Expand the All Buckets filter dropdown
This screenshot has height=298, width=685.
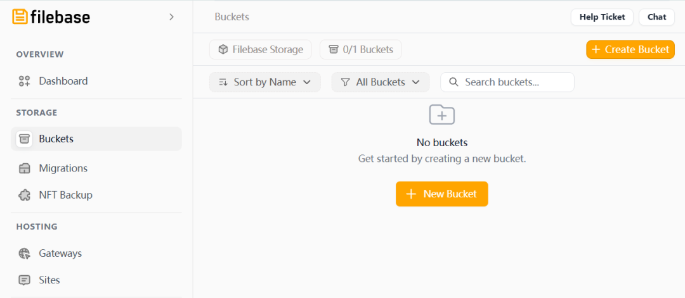pos(381,82)
